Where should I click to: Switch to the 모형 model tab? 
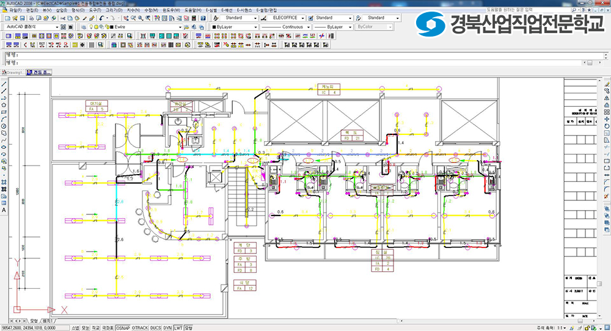point(34,321)
